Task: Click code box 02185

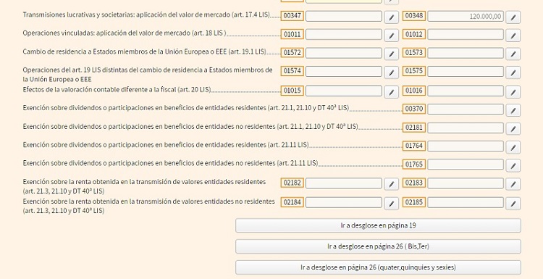Action: click(414, 202)
